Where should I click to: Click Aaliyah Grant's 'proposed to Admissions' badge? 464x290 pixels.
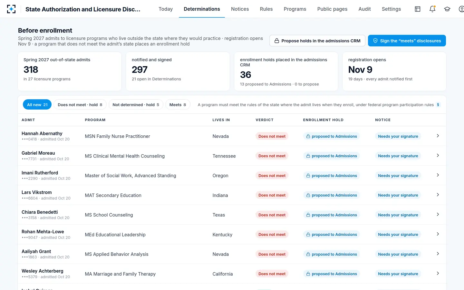332,254
